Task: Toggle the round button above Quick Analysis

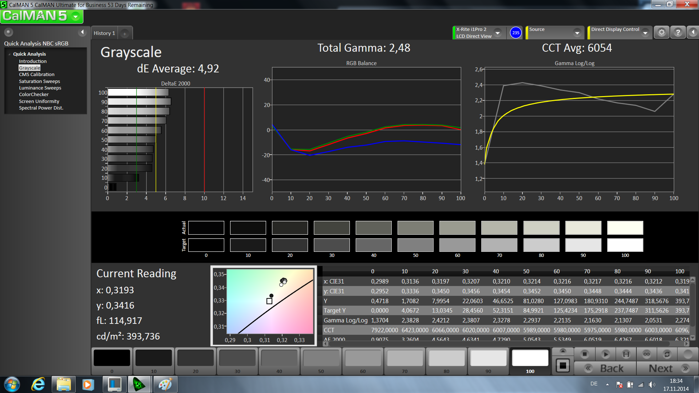Action: (x=9, y=32)
